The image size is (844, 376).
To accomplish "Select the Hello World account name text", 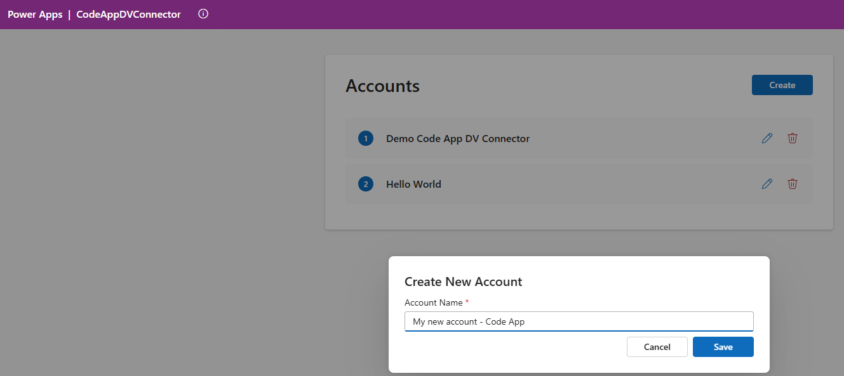I will [x=413, y=184].
